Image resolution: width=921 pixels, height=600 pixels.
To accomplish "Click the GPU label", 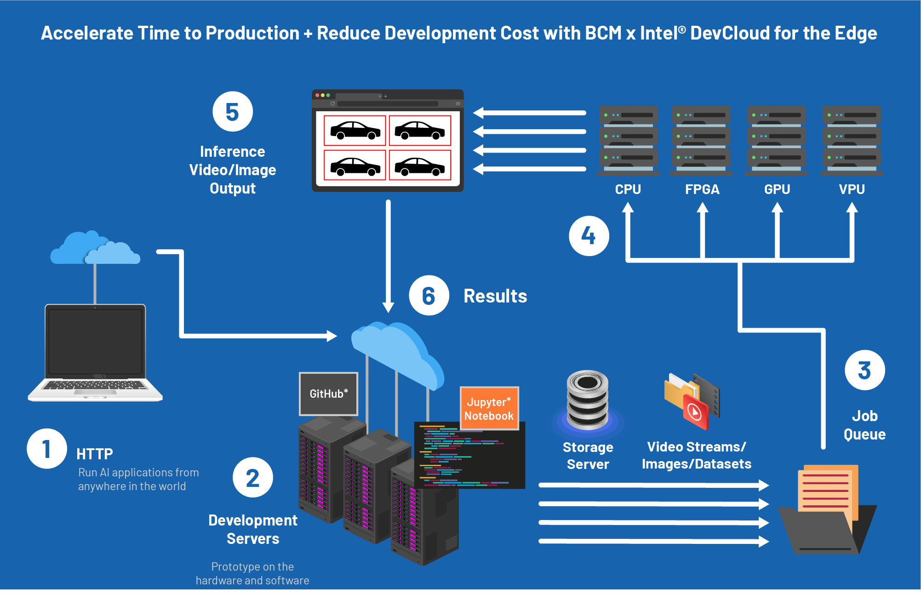I will pyautogui.click(x=777, y=189).
